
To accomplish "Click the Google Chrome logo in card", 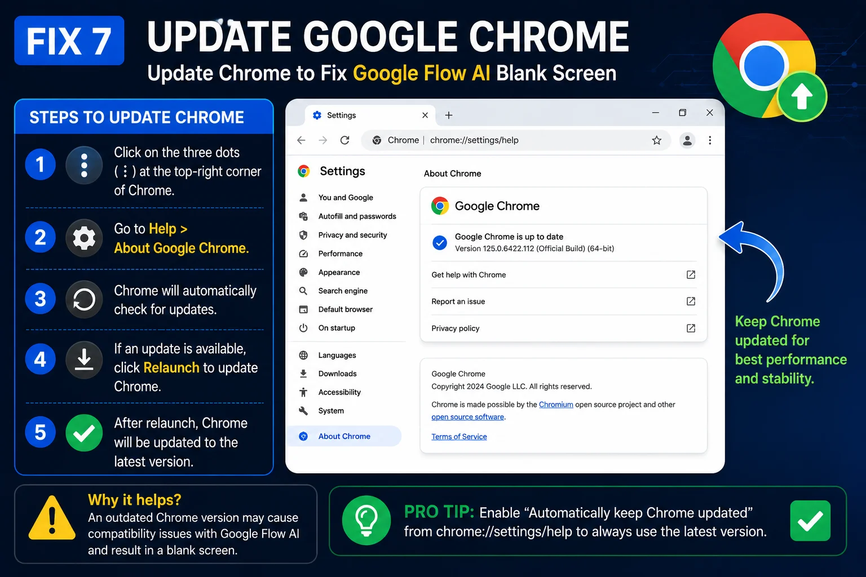I will tap(440, 206).
